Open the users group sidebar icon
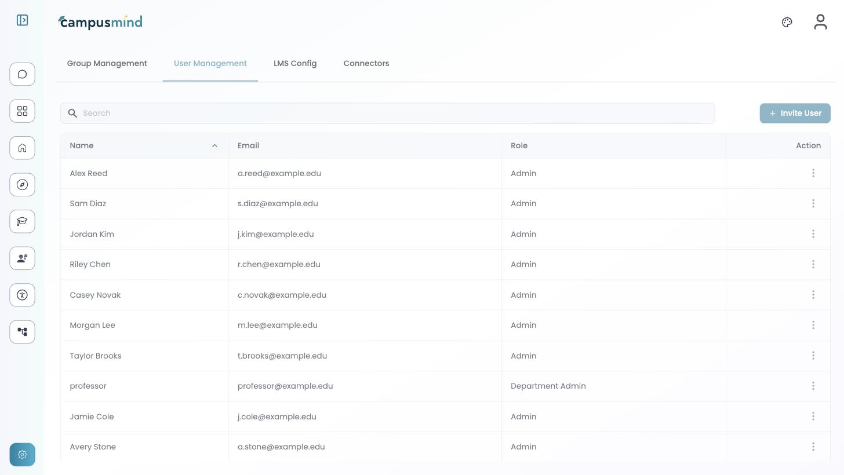 [x=22, y=258]
